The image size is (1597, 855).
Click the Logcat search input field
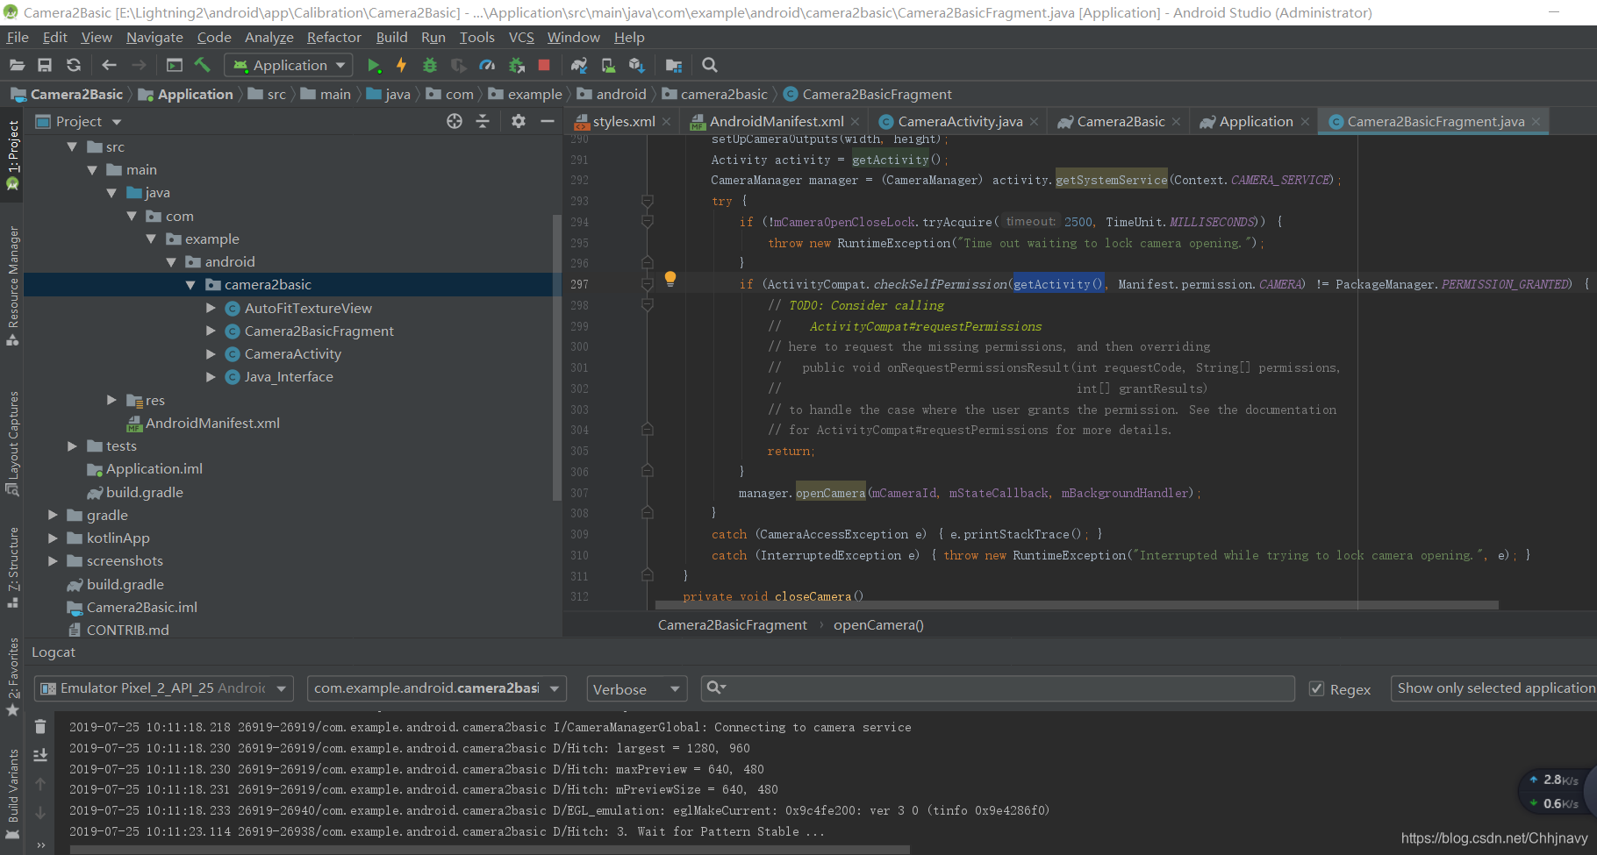click(x=999, y=688)
